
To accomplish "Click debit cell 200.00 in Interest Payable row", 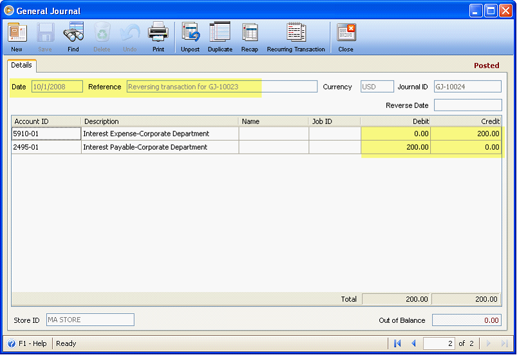I will [x=396, y=147].
